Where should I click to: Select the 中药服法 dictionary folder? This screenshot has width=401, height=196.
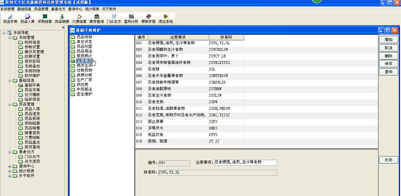[x=82, y=89]
